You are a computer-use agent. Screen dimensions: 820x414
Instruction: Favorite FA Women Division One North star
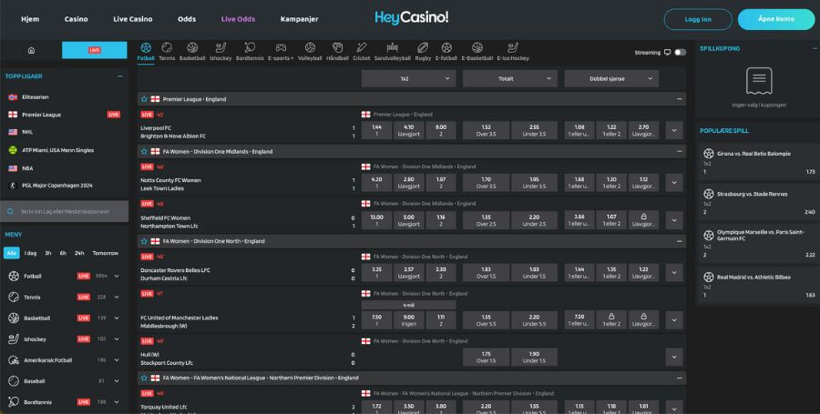pos(144,241)
